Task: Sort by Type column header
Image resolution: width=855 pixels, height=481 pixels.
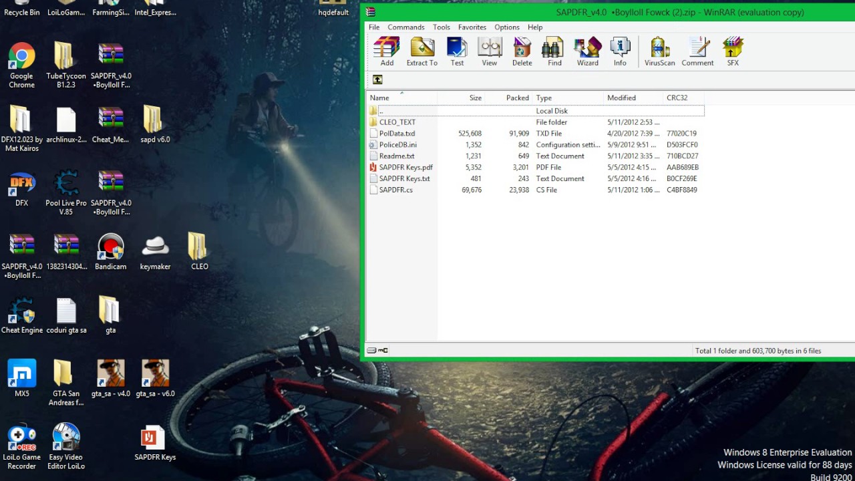Action: click(x=568, y=98)
